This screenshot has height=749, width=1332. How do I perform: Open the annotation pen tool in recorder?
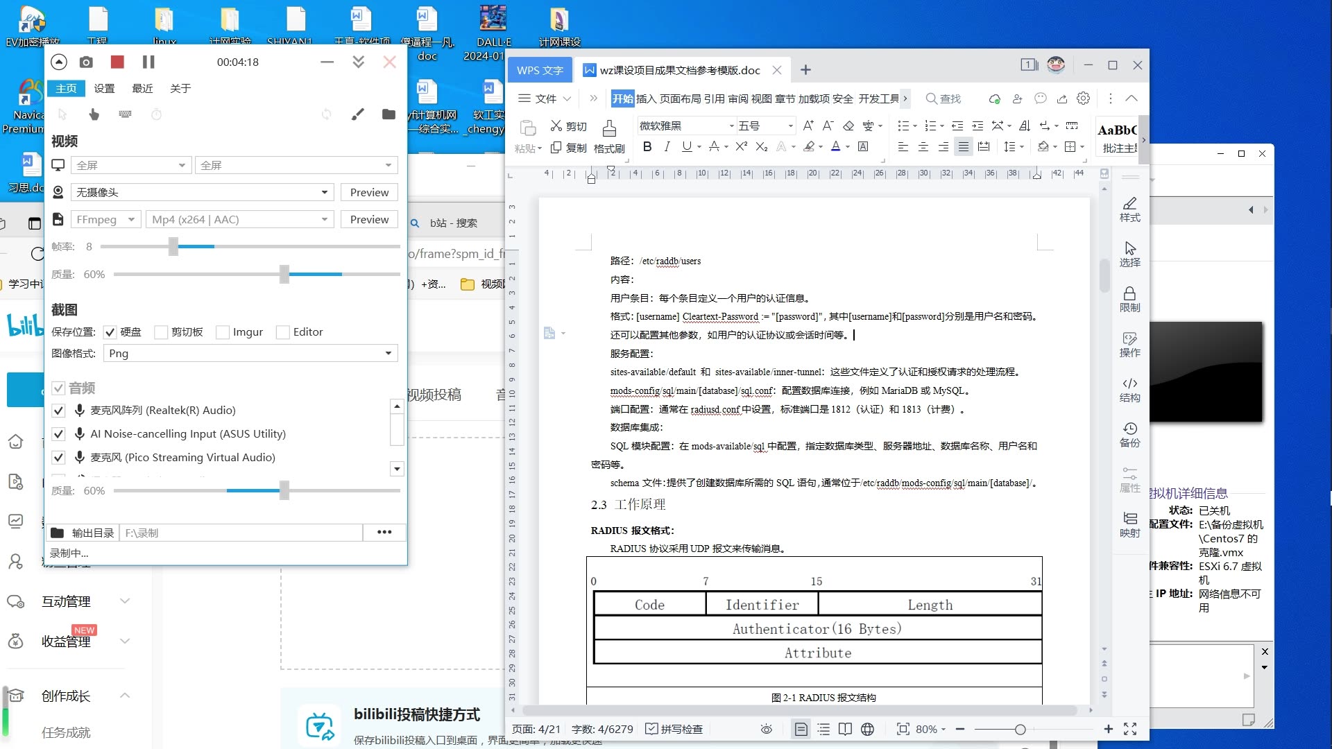click(358, 114)
